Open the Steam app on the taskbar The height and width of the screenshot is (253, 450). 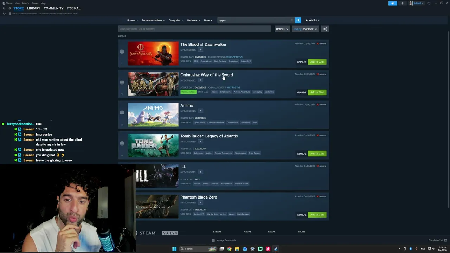click(276, 249)
